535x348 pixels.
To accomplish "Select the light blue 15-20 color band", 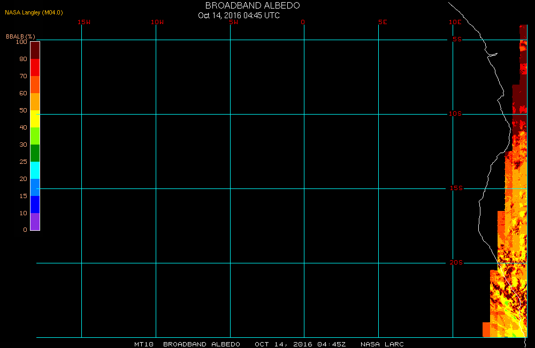I will coord(35,187).
